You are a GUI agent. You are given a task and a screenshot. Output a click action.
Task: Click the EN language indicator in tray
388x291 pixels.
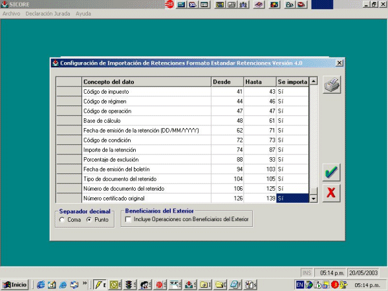click(x=300, y=284)
